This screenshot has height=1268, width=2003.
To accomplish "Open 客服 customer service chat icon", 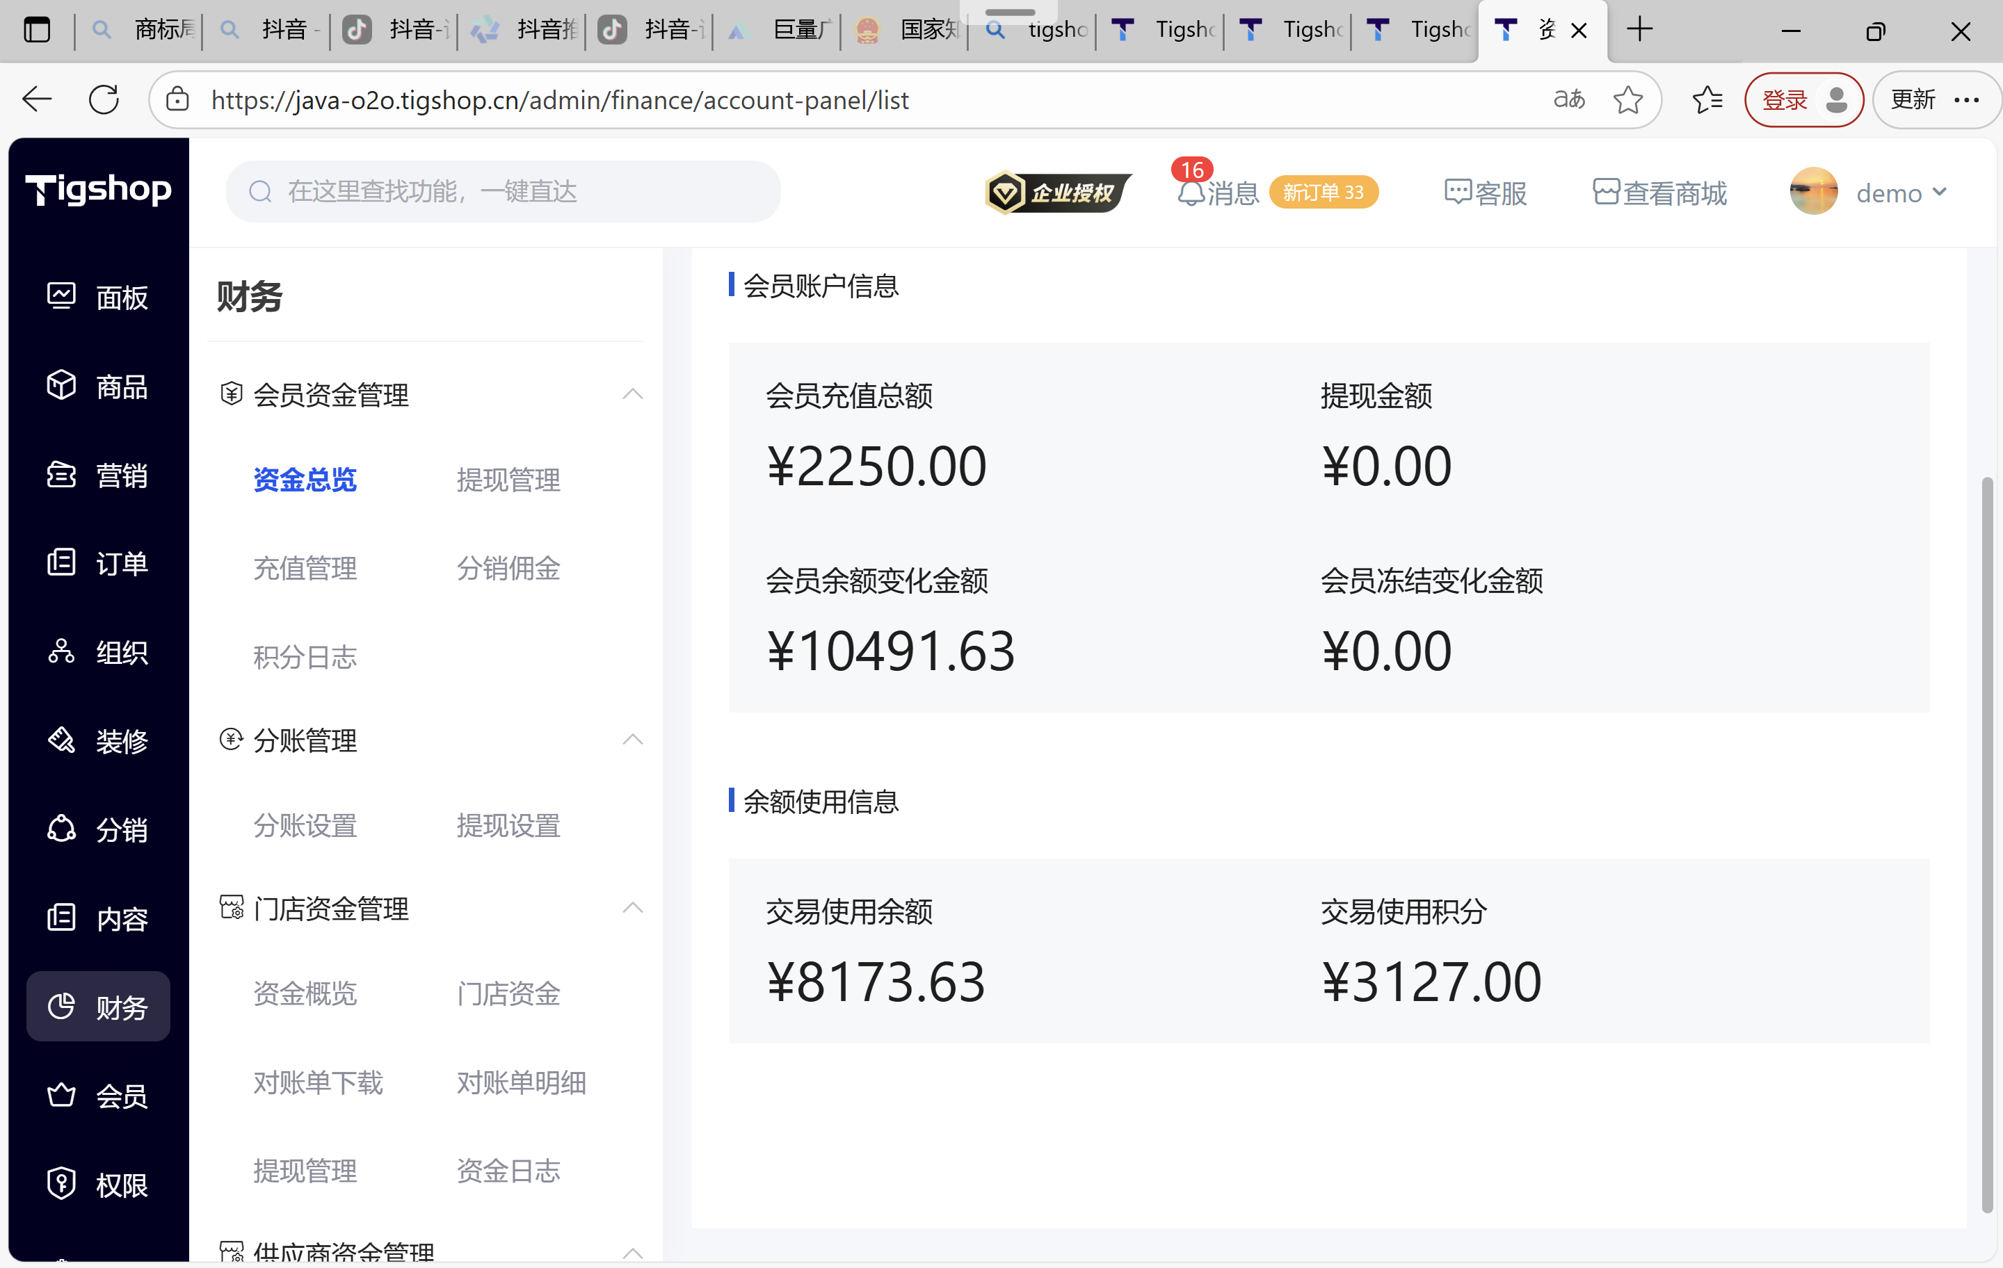I will click(1457, 192).
